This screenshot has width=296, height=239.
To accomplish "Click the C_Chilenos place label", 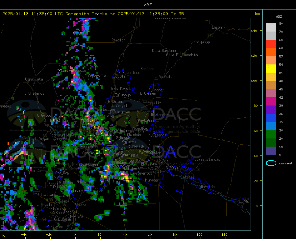I will (x=34, y=93).
